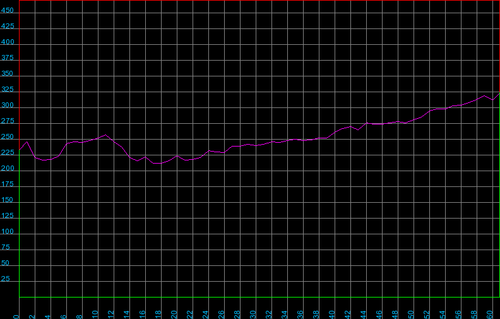
Task: Select the 200 label on the vertical axis
Action: click(8, 168)
